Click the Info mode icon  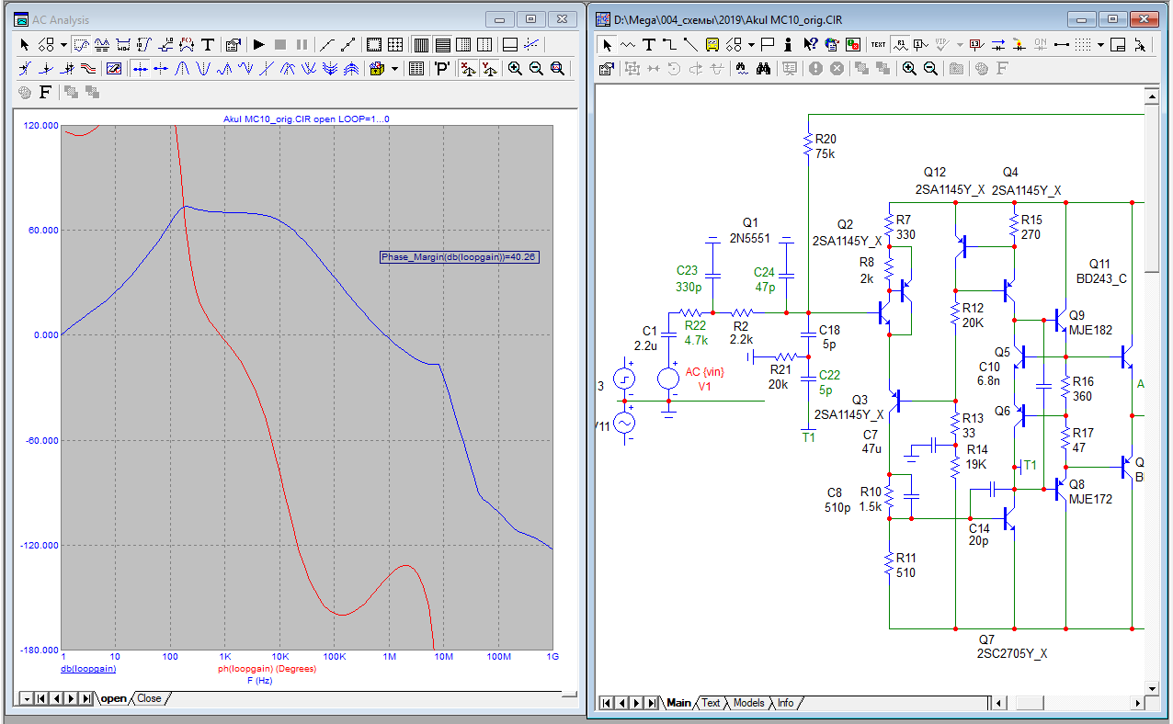[x=787, y=44]
